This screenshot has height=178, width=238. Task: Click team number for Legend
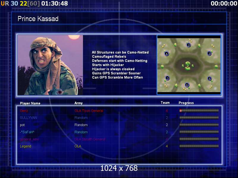pyautogui.click(x=167, y=146)
